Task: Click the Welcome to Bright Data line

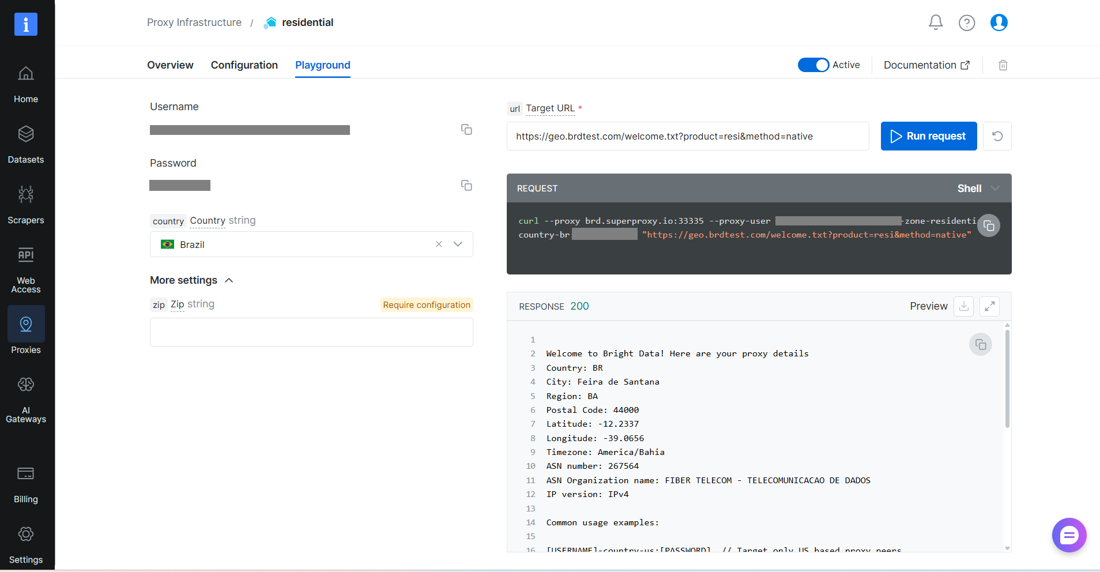Action: 677,353
